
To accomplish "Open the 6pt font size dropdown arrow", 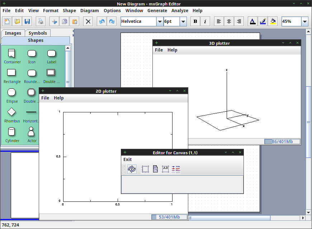I will [x=183, y=21].
